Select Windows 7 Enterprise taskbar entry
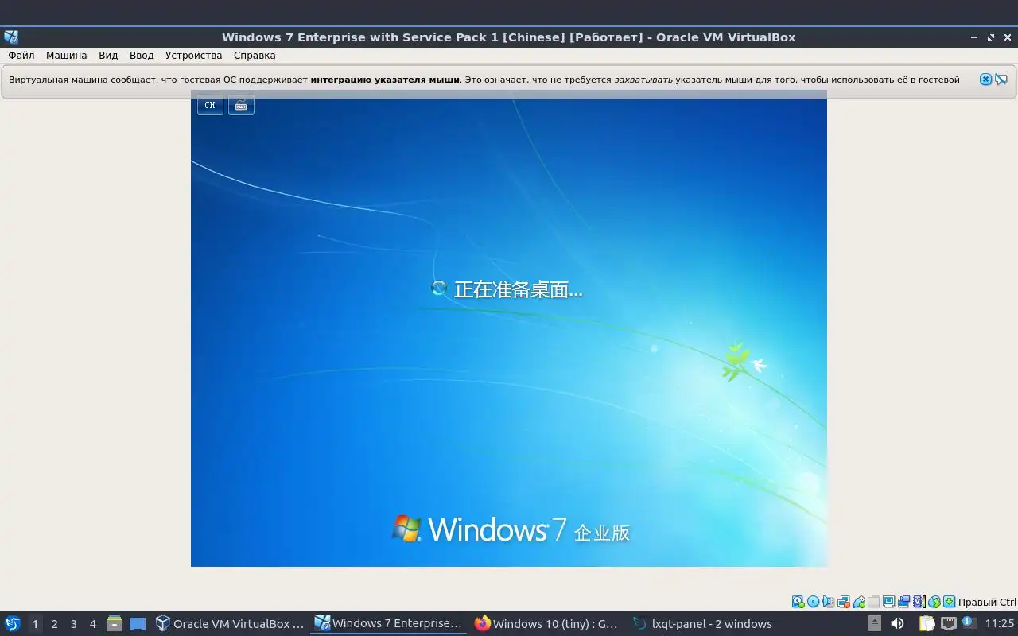Viewport: 1018px width, 636px height. coord(388,623)
